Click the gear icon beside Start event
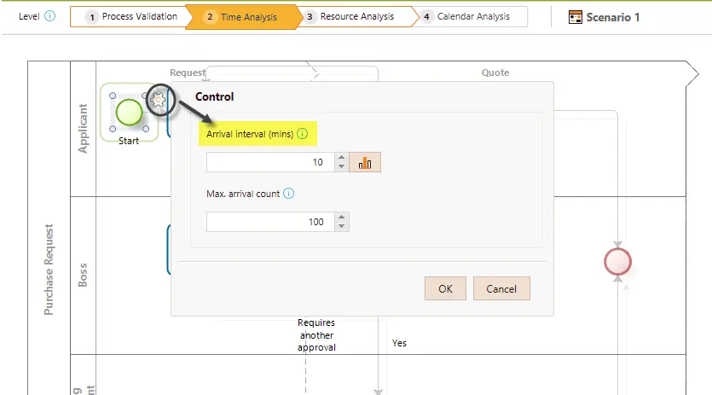 point(158,100)
